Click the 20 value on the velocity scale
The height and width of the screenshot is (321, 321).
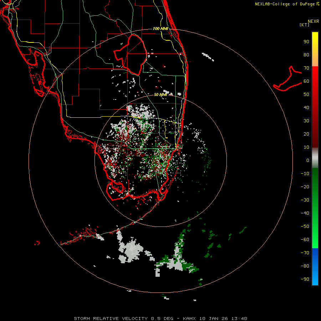pos(306,134)
